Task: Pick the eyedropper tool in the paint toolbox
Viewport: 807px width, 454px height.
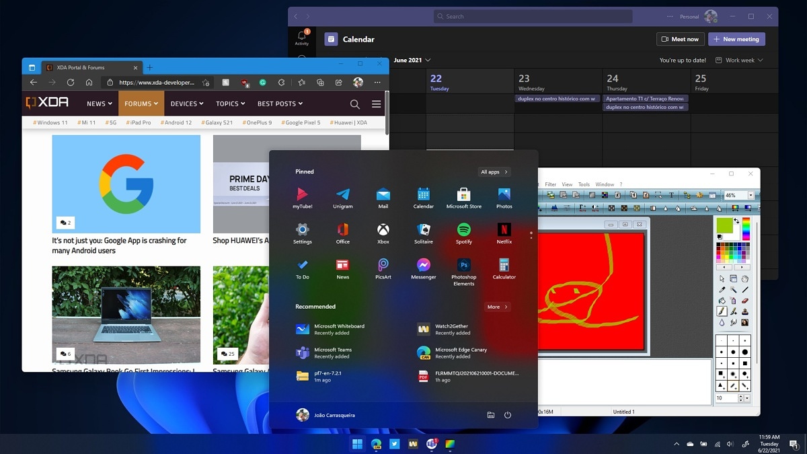Action: point(722,290)
